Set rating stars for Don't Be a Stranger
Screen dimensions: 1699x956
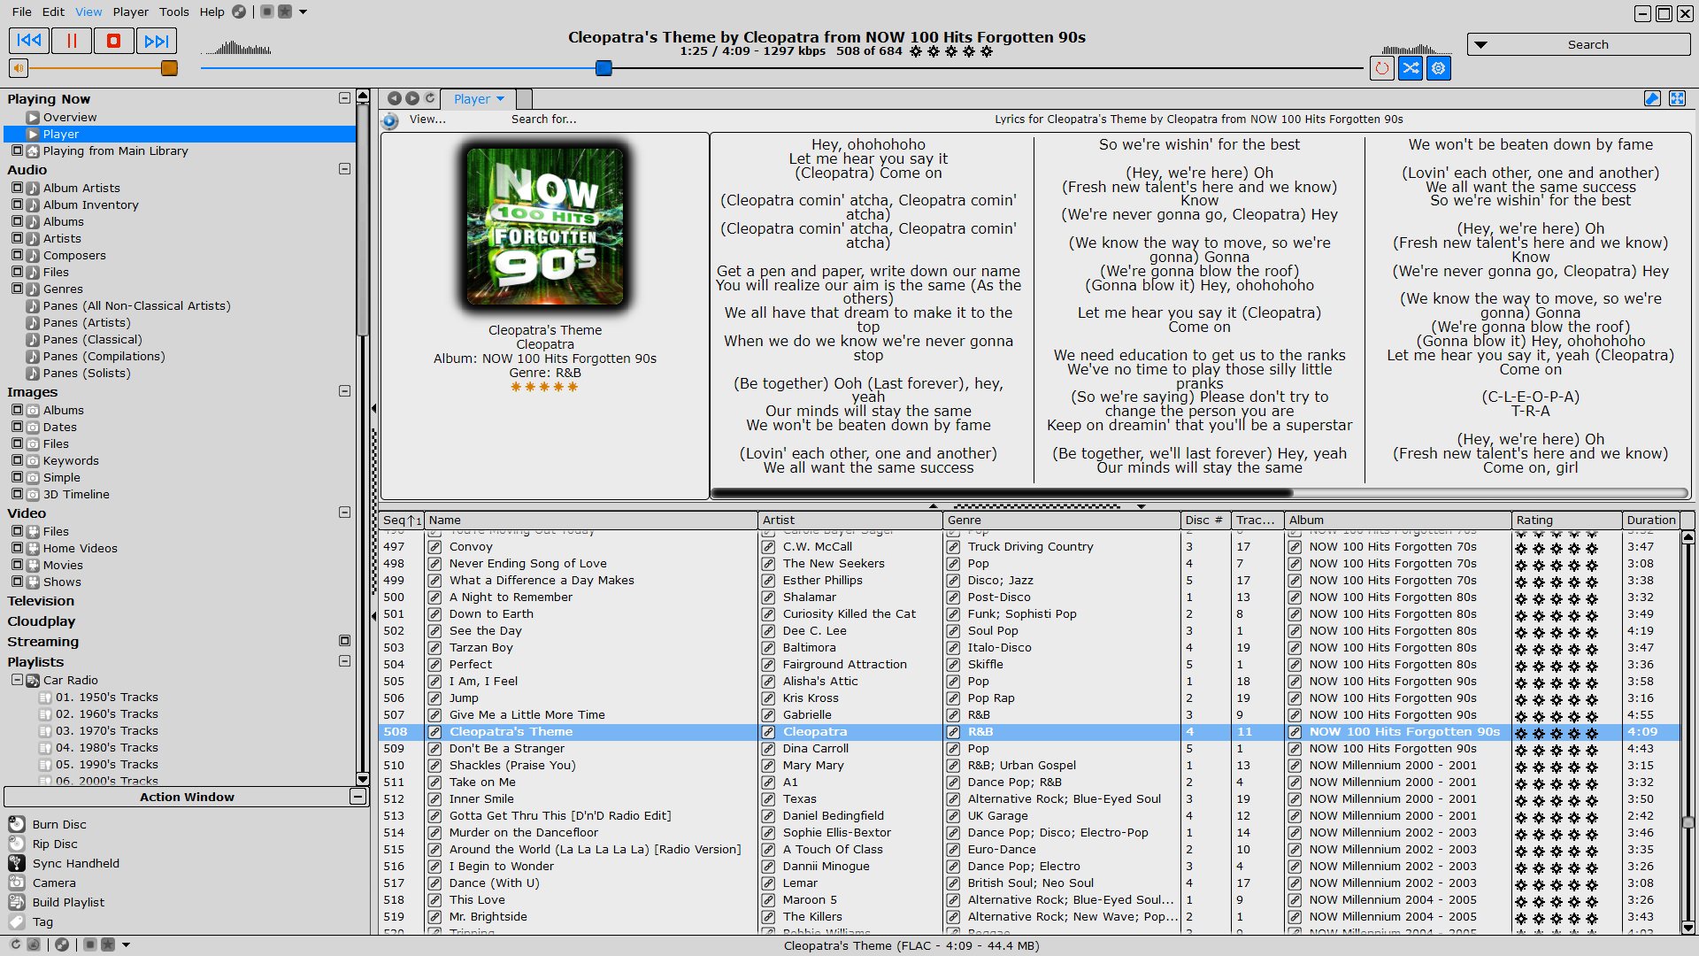(x=1557, y=749)
